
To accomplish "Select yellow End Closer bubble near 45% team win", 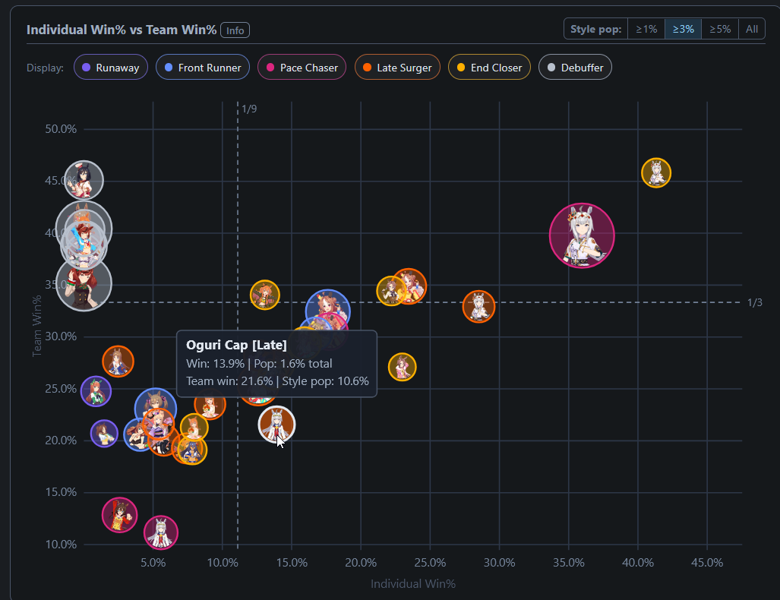I will [656, 172].
